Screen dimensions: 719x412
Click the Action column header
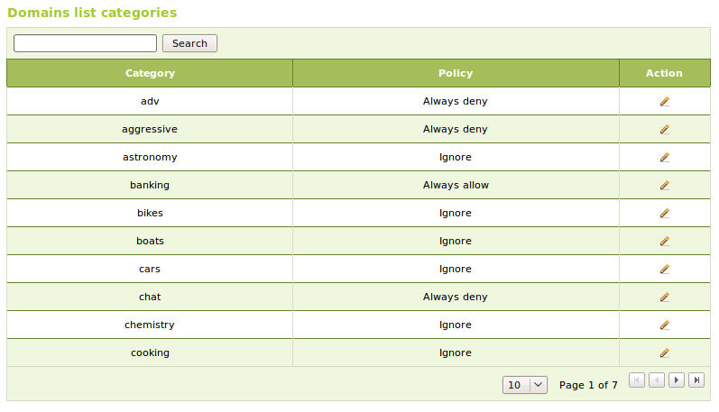point(664,73)
